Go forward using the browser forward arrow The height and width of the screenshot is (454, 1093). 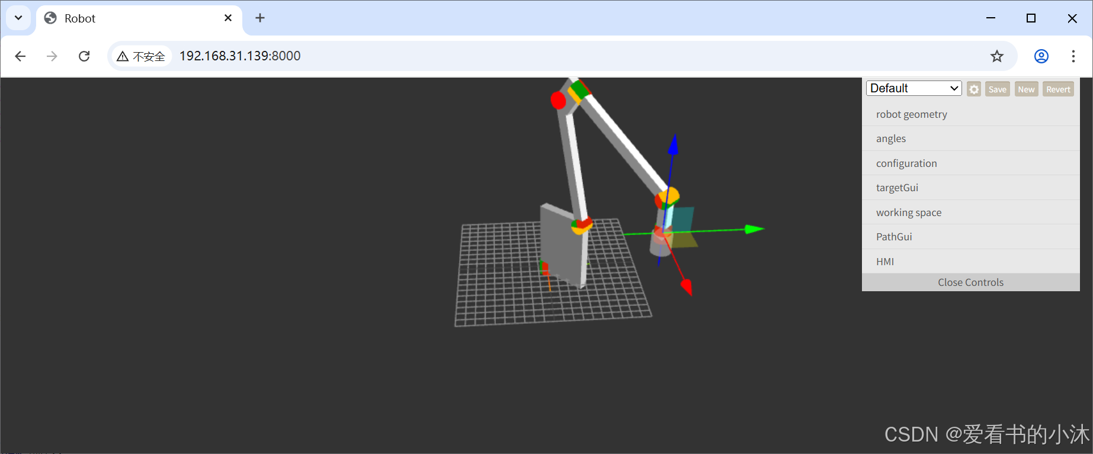click(x=52, y=56)
